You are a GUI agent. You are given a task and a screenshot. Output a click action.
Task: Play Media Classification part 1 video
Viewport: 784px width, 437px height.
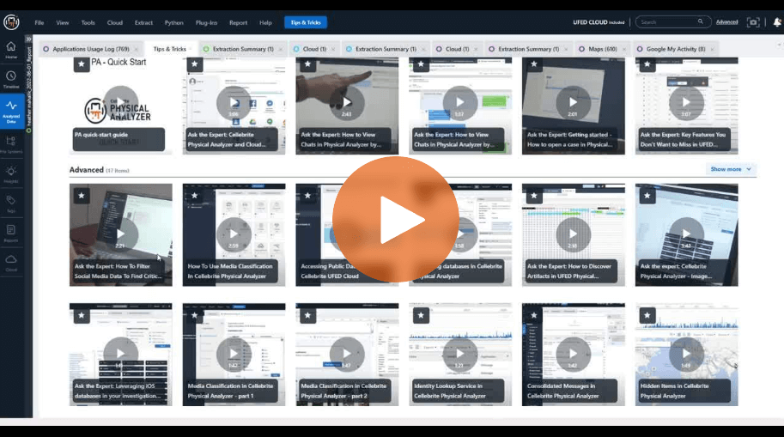[x=234, y=354]
